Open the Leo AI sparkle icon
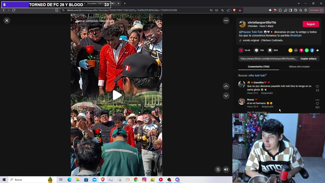Viewport: 325px width, 183px height. (301, 10)
